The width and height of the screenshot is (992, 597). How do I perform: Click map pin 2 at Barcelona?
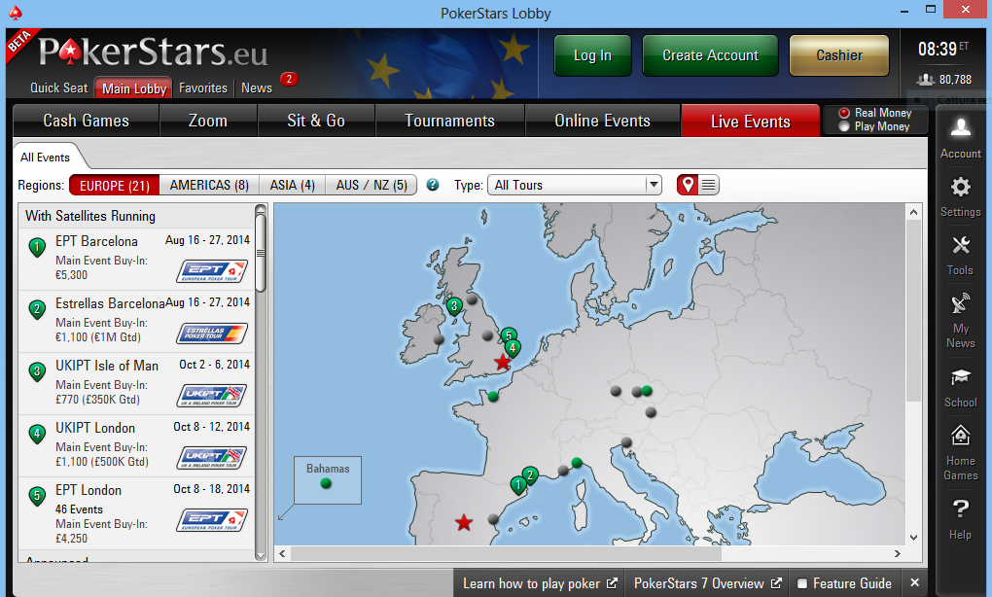pyautogui.click(x=530, y=475)
